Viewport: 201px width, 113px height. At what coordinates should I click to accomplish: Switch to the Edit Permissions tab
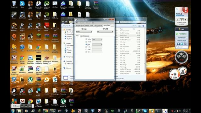click(84, 36)
